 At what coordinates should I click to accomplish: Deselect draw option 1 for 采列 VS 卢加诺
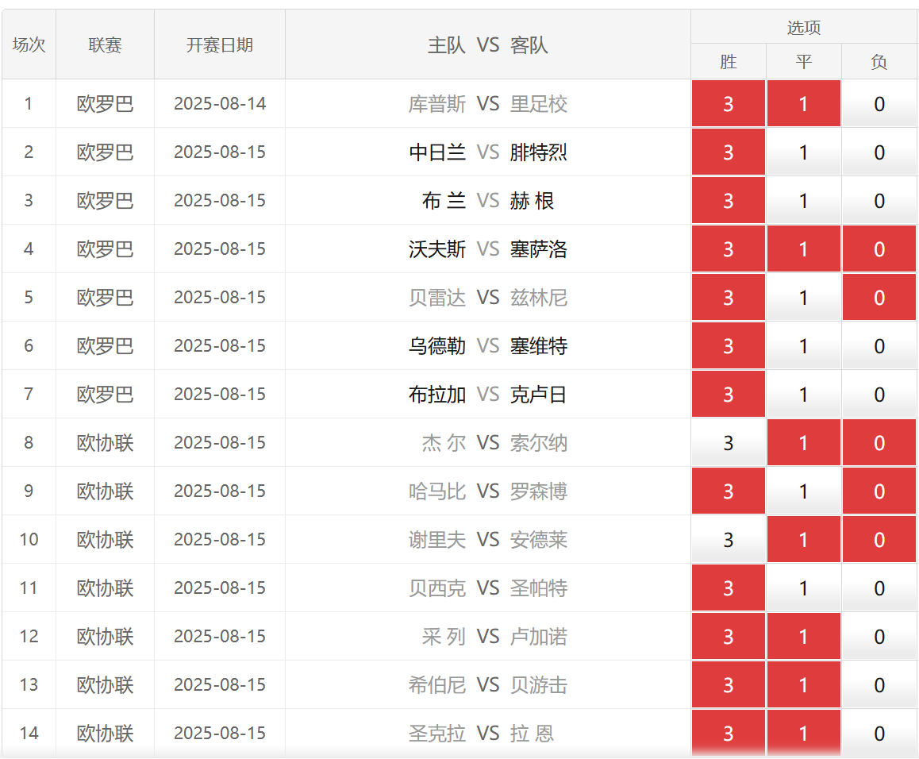(804, 637)
